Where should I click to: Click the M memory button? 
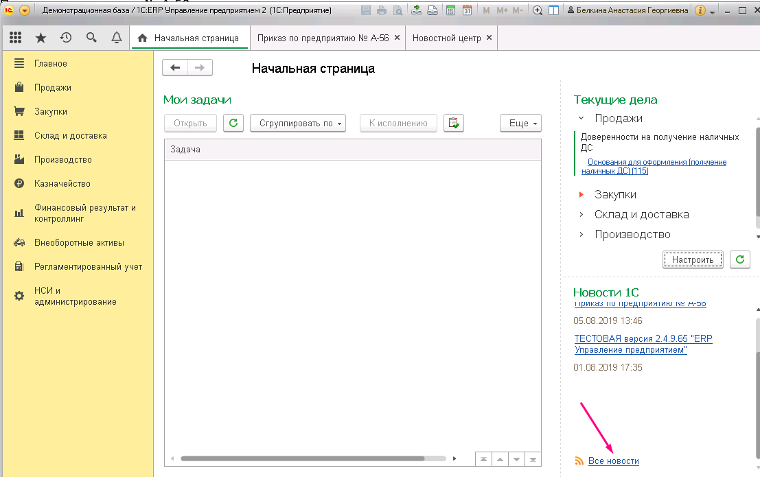point(486,10)
